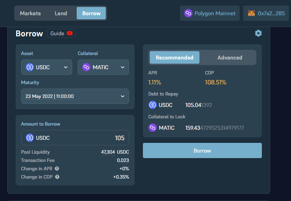The image size is (291, 201).
Task: Click the Change in APR value +0%
Action: (x=124, y=168)
